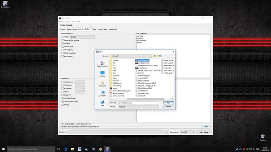Viewport: 271px width, 152px height.
Task: Open the Tipo file dropdown
Action: [x=138, y=107]
